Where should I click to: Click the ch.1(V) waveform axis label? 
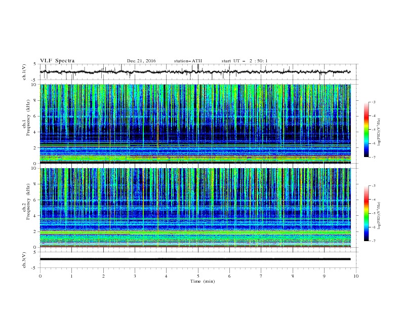click(x=24, y=72)
